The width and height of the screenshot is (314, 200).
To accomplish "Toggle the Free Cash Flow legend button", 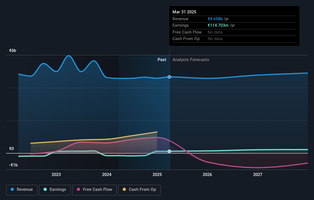I will (94, 190).
